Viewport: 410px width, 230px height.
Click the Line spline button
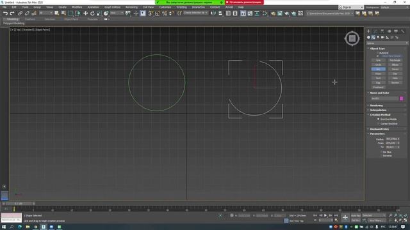pos(378,60)
